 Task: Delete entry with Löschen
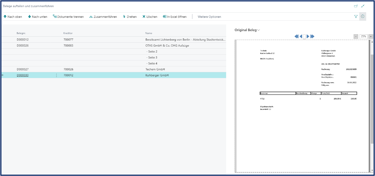pyautogui.click(x=150, y=17)
